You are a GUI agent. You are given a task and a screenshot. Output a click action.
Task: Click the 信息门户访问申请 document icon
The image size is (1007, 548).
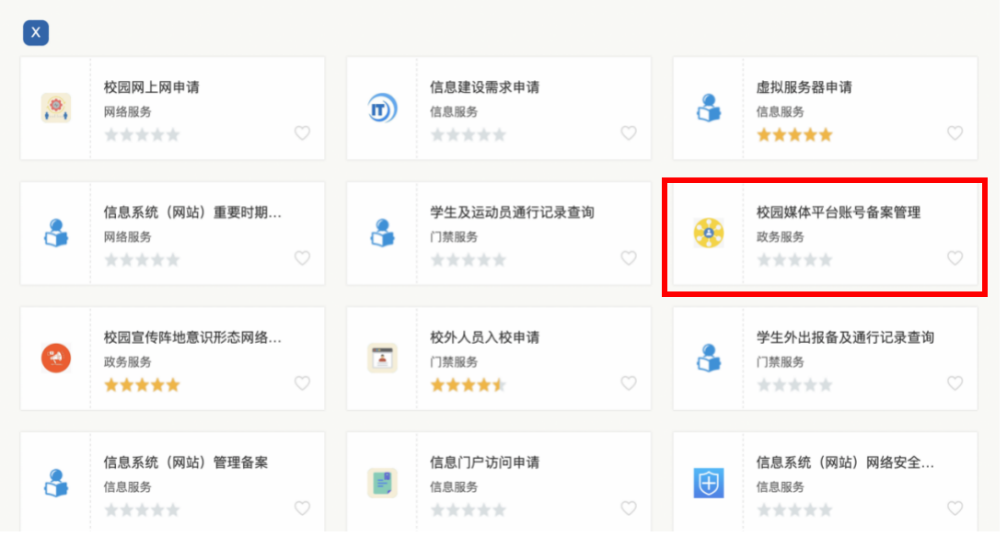click(382, 483)
